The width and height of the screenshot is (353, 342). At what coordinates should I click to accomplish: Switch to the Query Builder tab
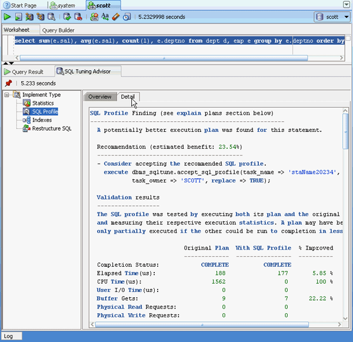coord(58,30)
